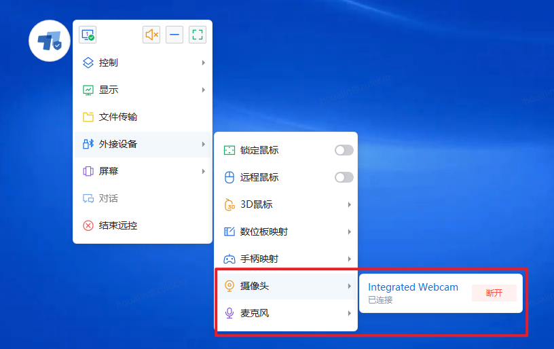
Task: Click the 远程鼠标 label text
Action: pyautogui.click(x=259, y=177)
